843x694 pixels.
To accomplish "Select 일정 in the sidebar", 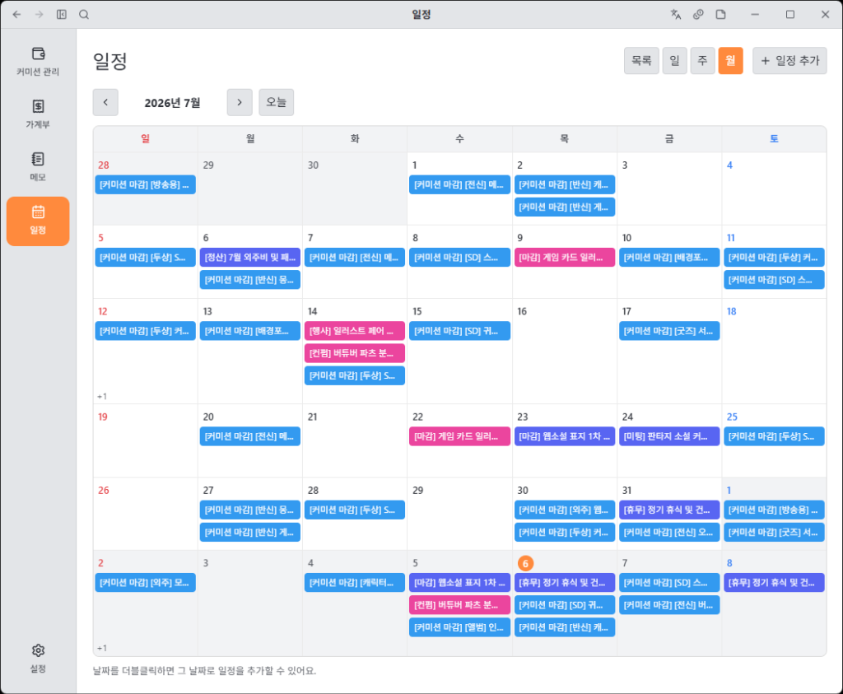I will (x=38, y=221).
